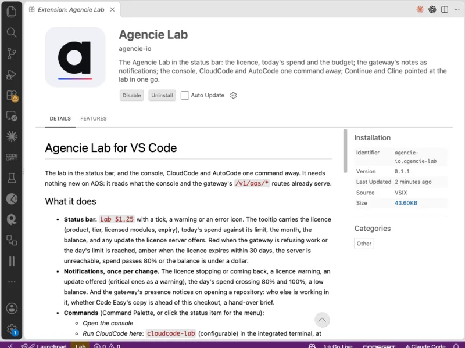Switch to the FEATURES tab
This screenshot has height=348, width=465.
click(94, 119)
